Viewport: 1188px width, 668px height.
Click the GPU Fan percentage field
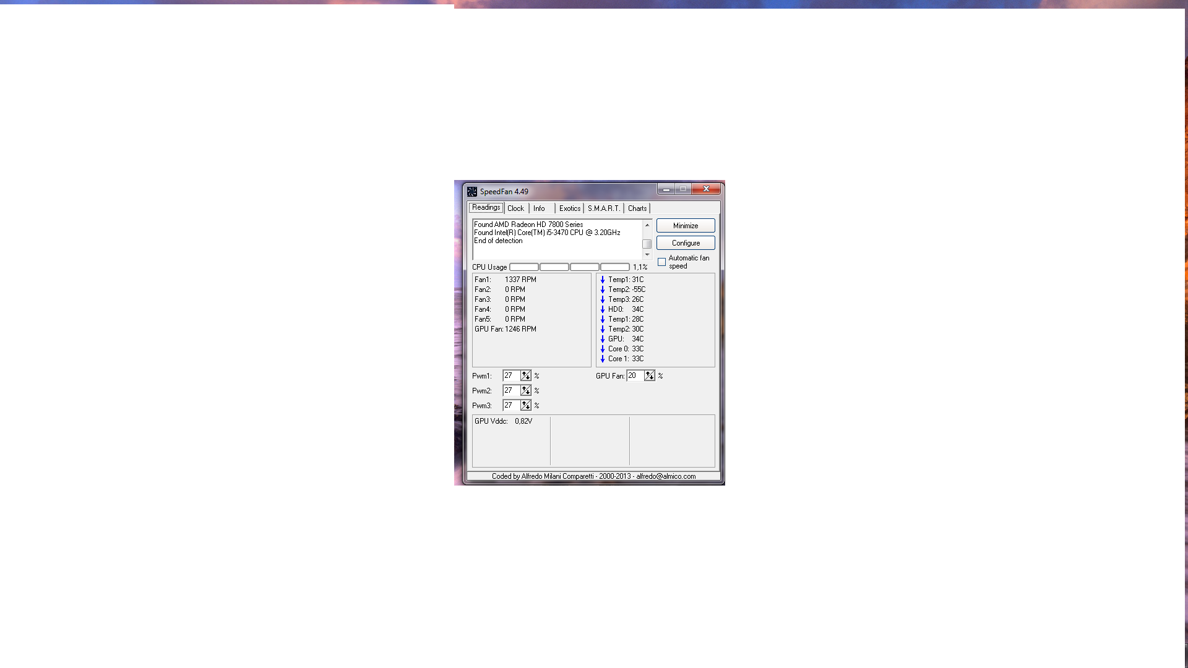pyautogui.click(x=635, y=375)
